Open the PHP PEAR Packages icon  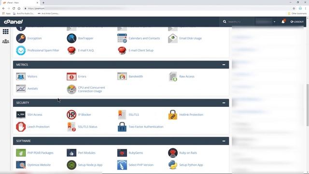tap(21, 153)
